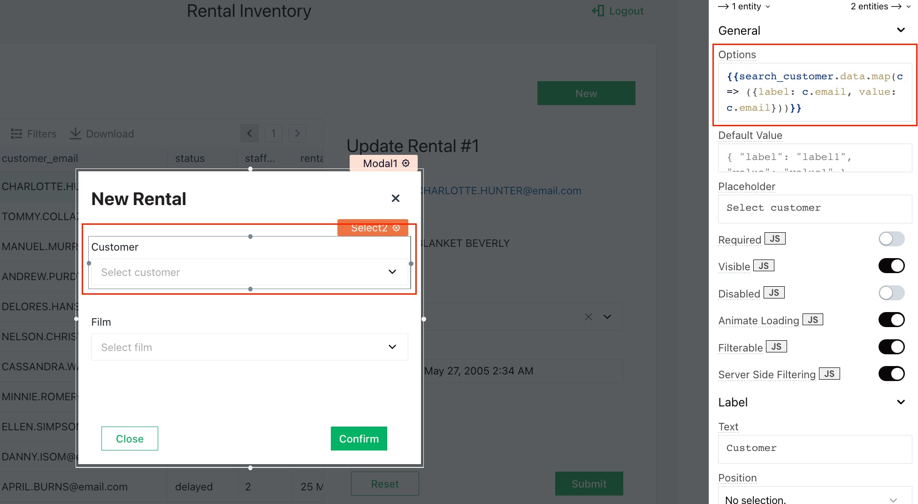Screen dimensions: 918x504
Task: Open the Select customer dropdown
Action: [x=249, y=272]
